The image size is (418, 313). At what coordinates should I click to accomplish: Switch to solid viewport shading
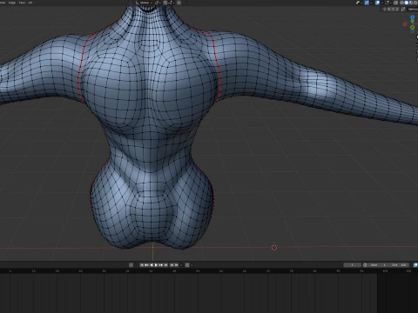(407, 3)
